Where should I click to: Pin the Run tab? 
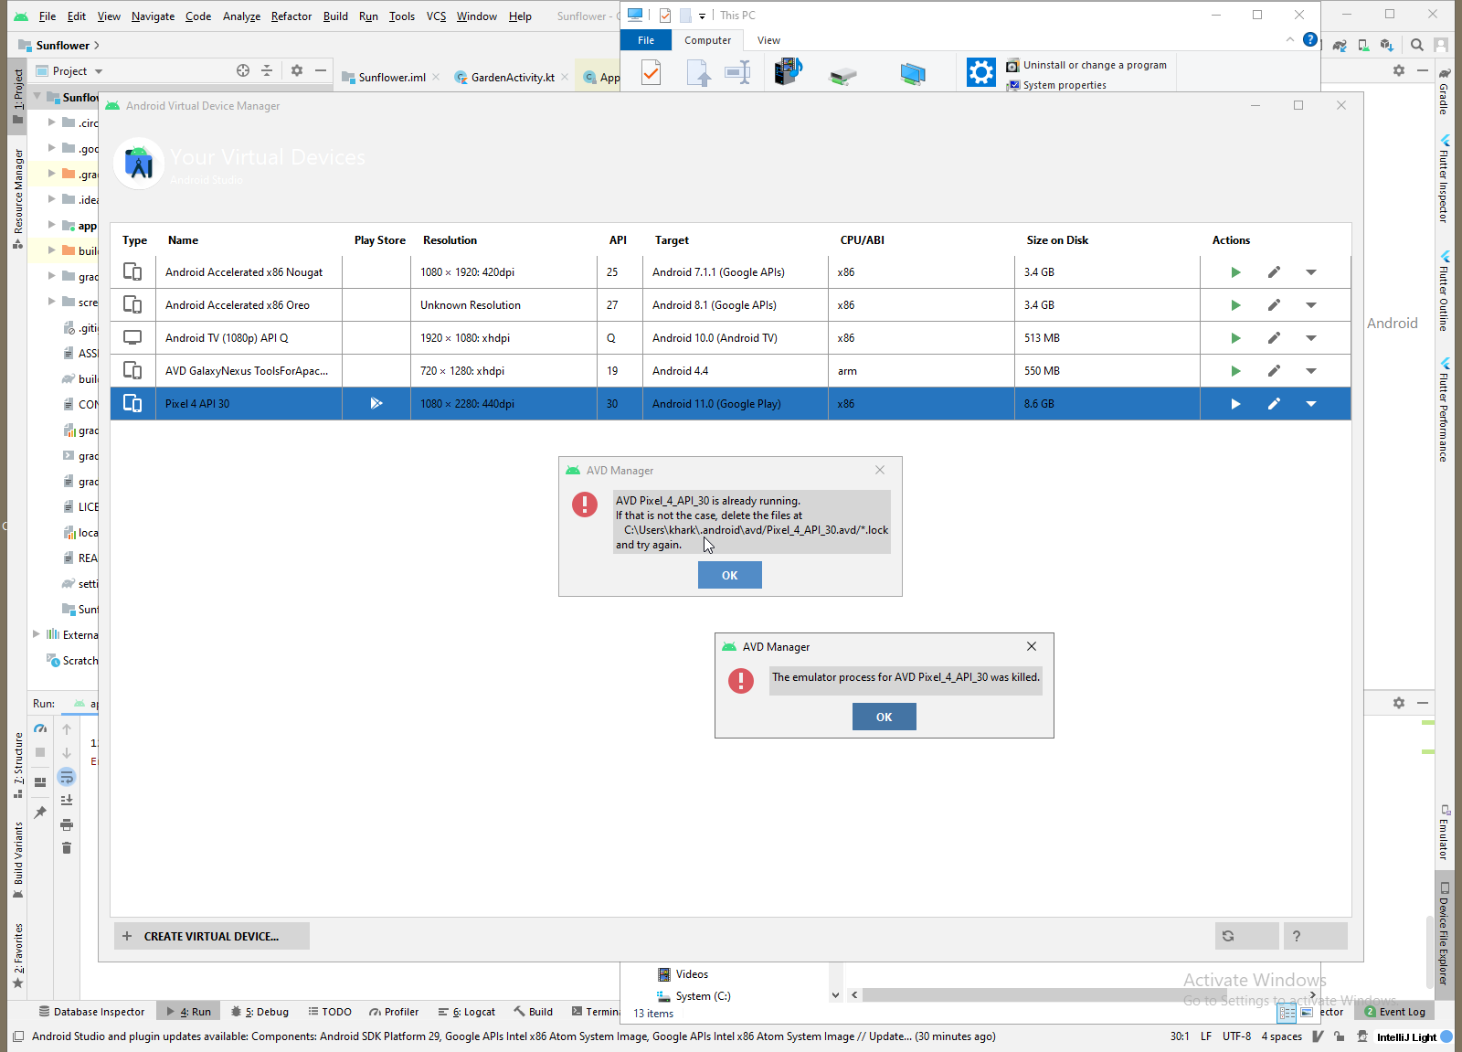click(x=40, y=813)
